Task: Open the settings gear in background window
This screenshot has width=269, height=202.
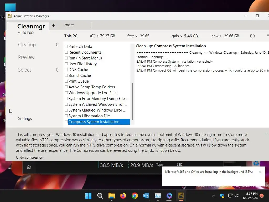Action: (29, 167)
